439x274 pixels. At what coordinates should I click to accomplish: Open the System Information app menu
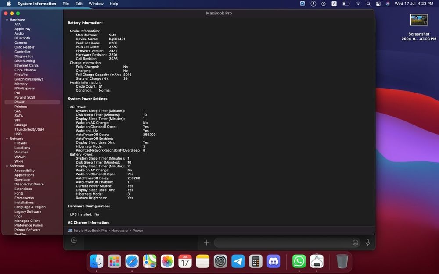tap(37, 4)
